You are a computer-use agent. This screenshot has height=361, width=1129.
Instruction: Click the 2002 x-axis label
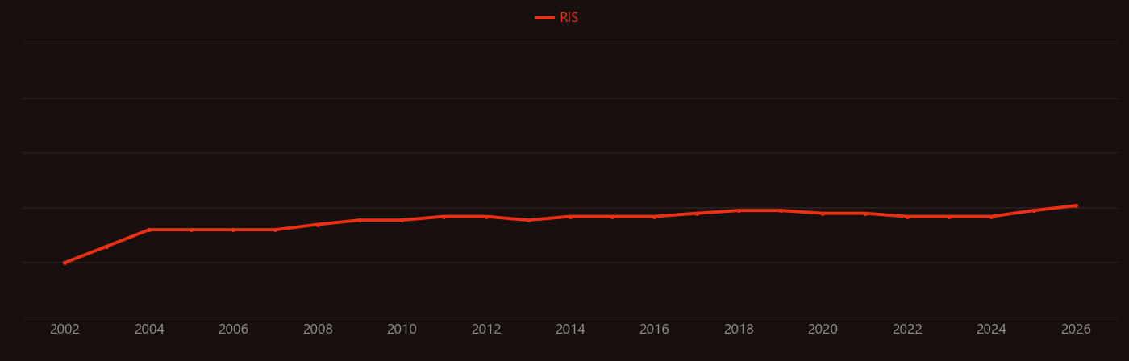(x=65, y=330)
